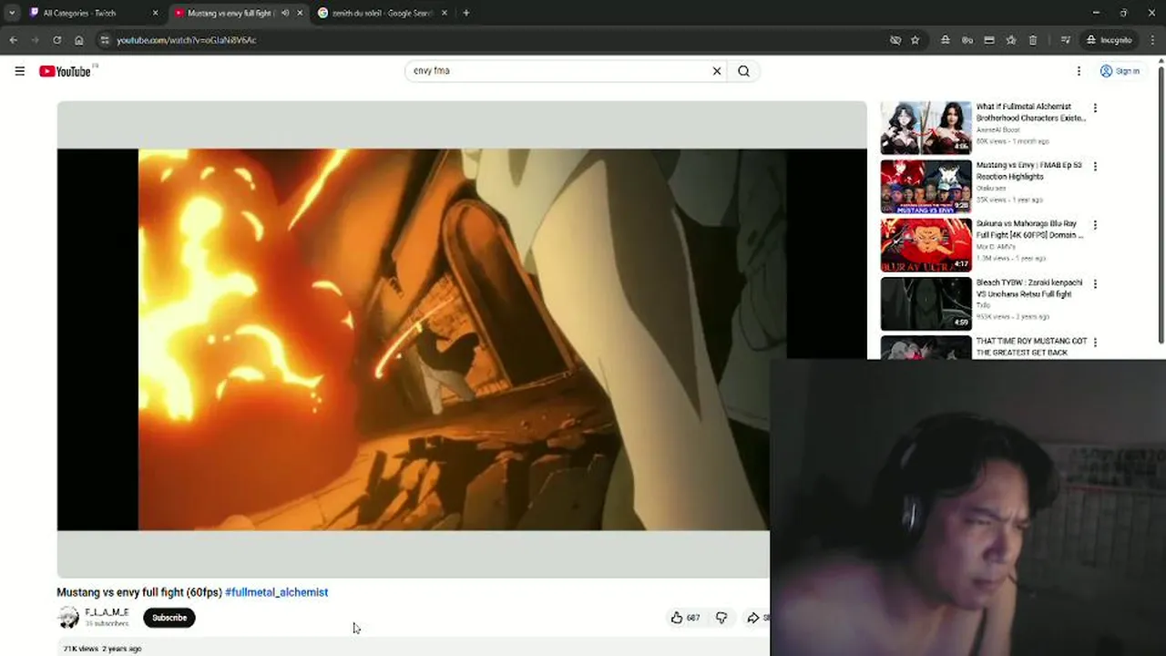Close the All Categories Twitch tab
This screenshot has height=656, width=1166.
point(155,13)
